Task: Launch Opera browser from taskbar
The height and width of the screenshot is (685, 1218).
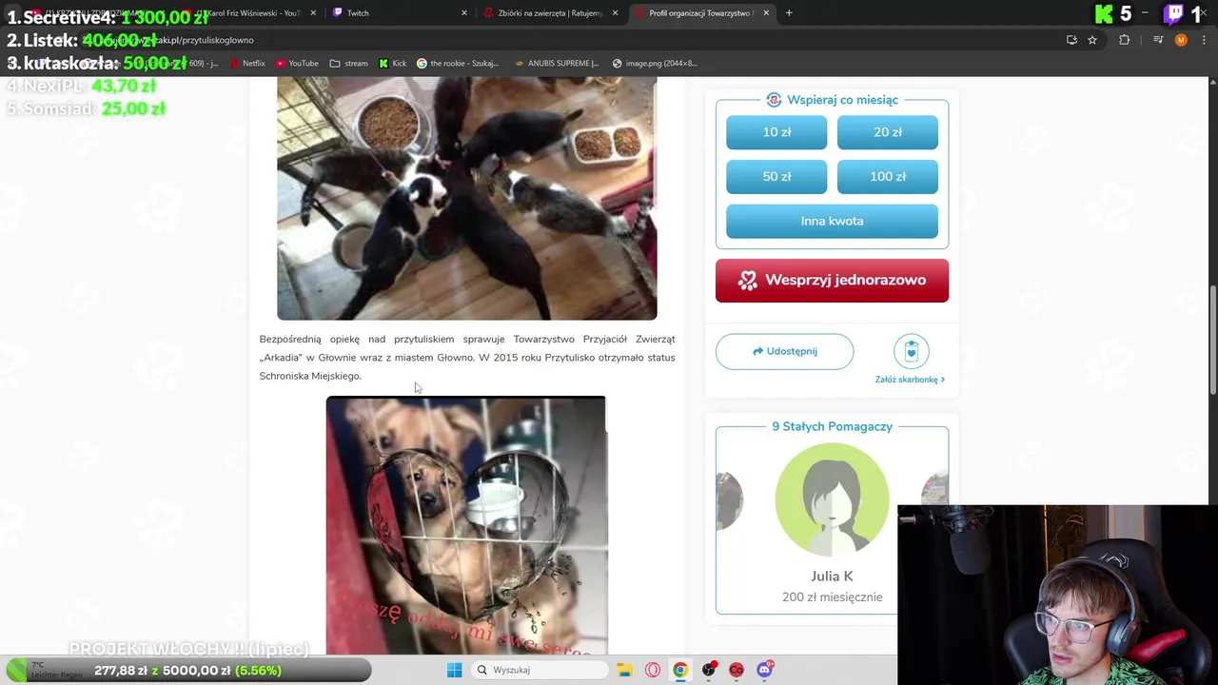Action: [x=653, y=670]
